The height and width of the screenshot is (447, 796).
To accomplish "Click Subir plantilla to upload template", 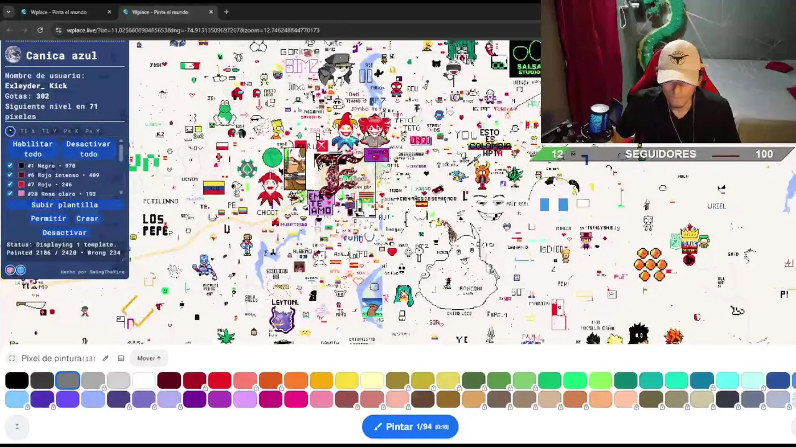I will [65, 205].
